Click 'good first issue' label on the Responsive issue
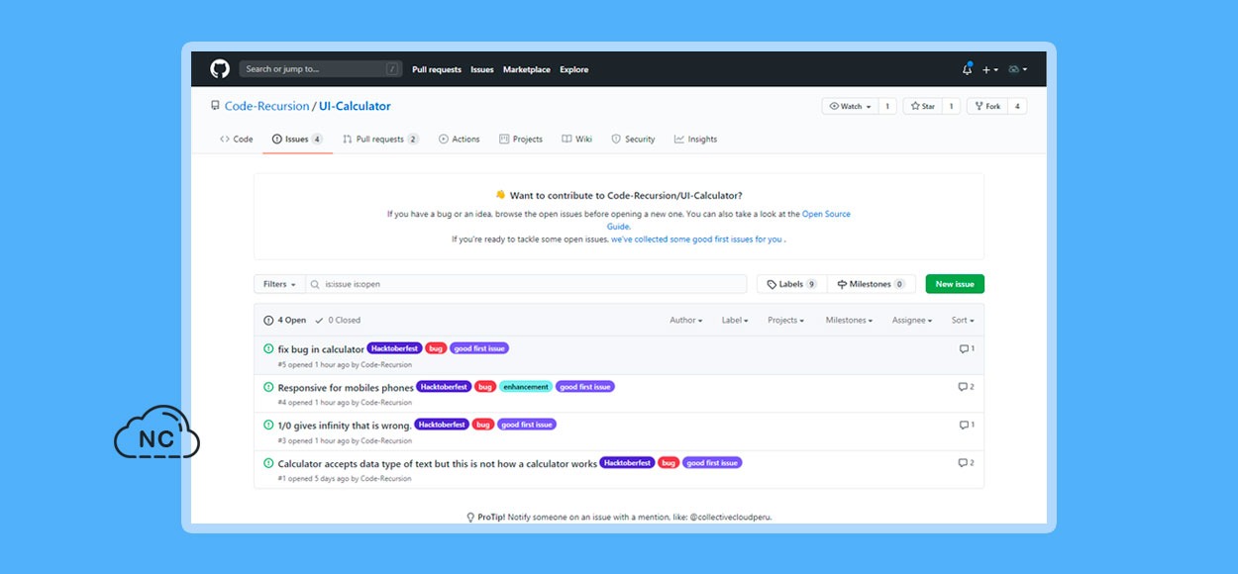This screenshot has width=1238, height=574. pos(585,387)
